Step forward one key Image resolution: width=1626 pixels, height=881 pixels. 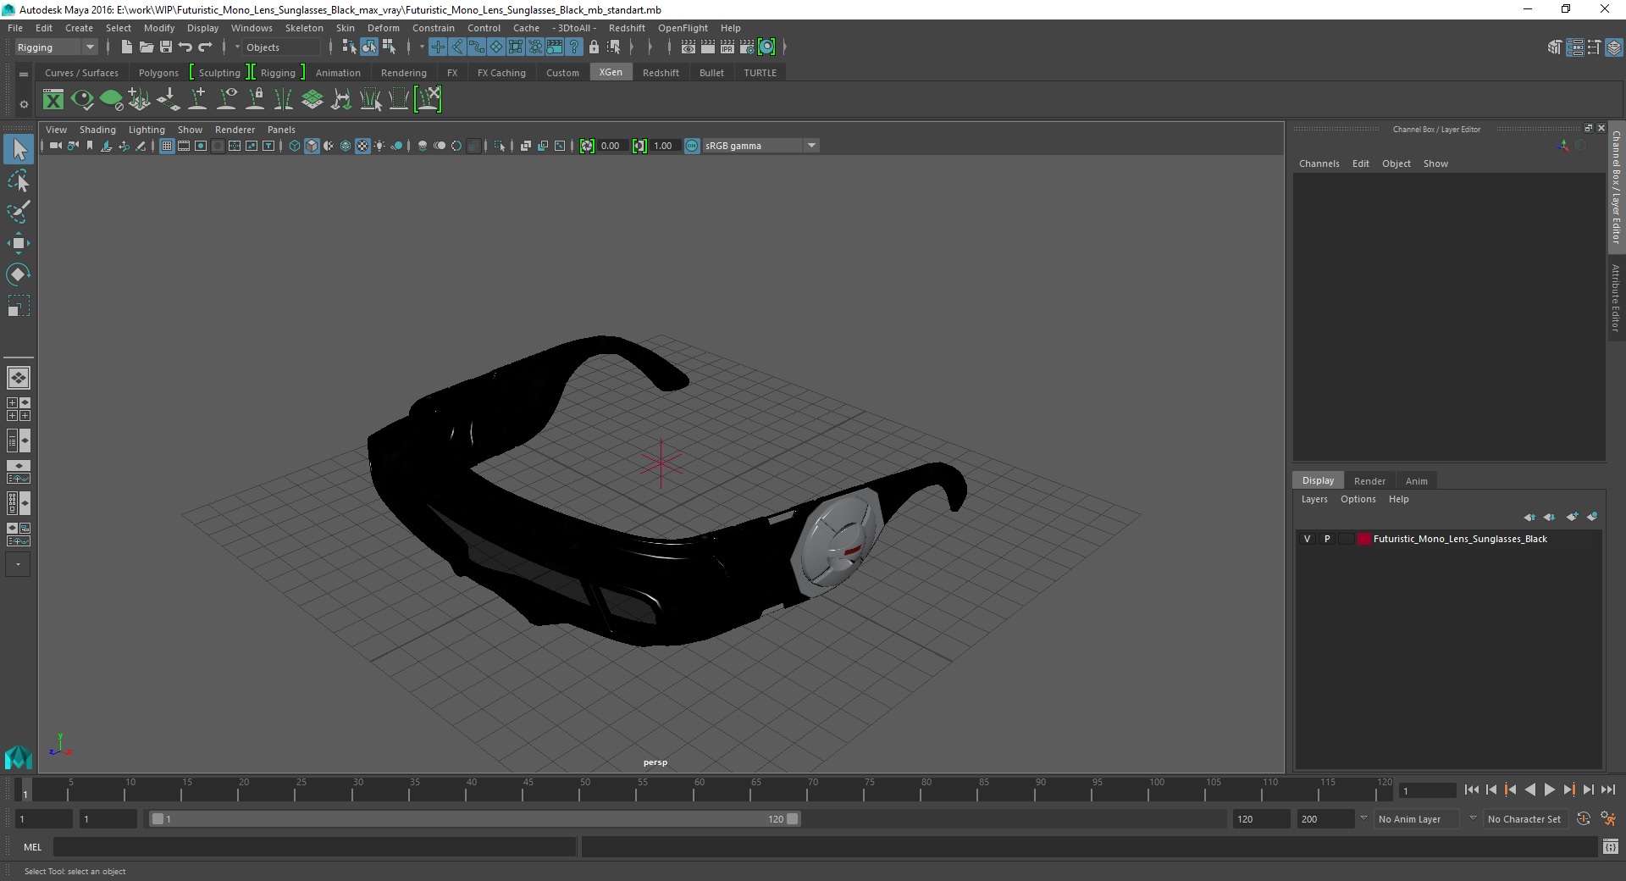pos(1568,790)
